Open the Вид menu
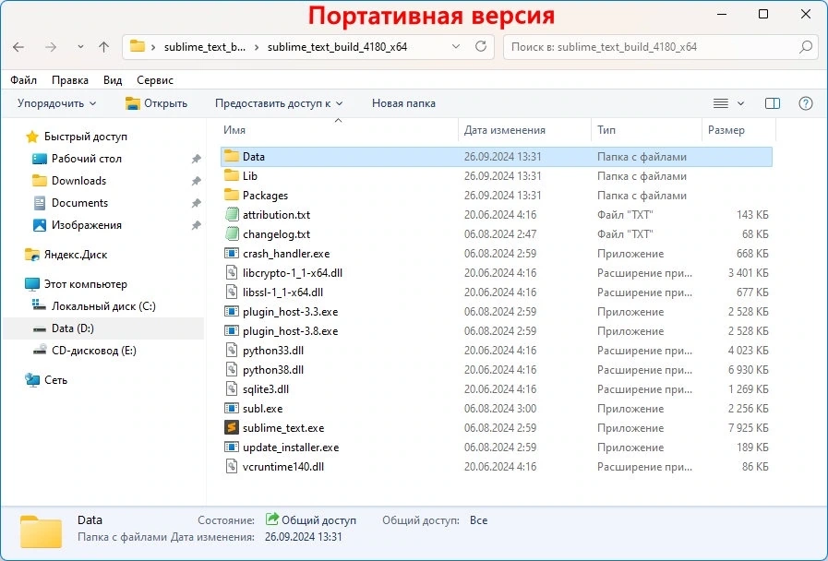 pyautogui.click(x=113, y=80)
